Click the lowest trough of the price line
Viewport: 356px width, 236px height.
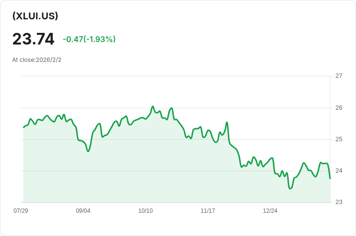(290, 188)
